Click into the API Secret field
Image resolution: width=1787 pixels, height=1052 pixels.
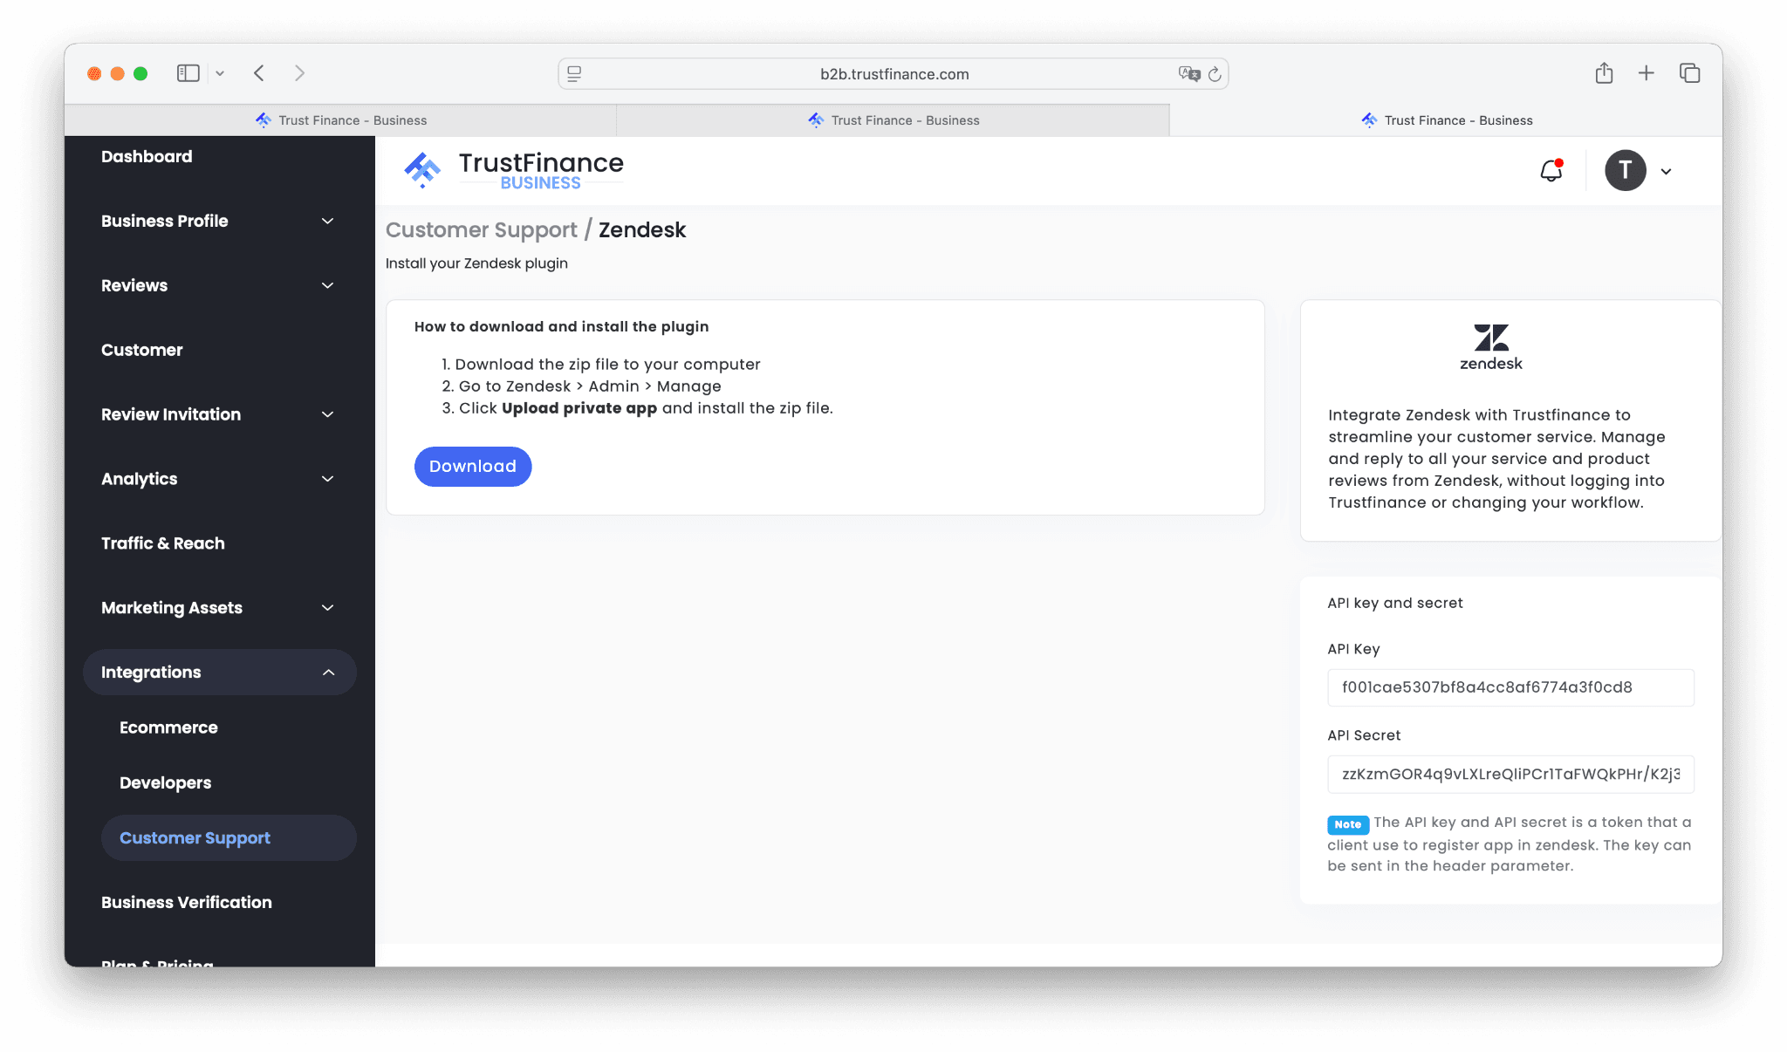1510,774
